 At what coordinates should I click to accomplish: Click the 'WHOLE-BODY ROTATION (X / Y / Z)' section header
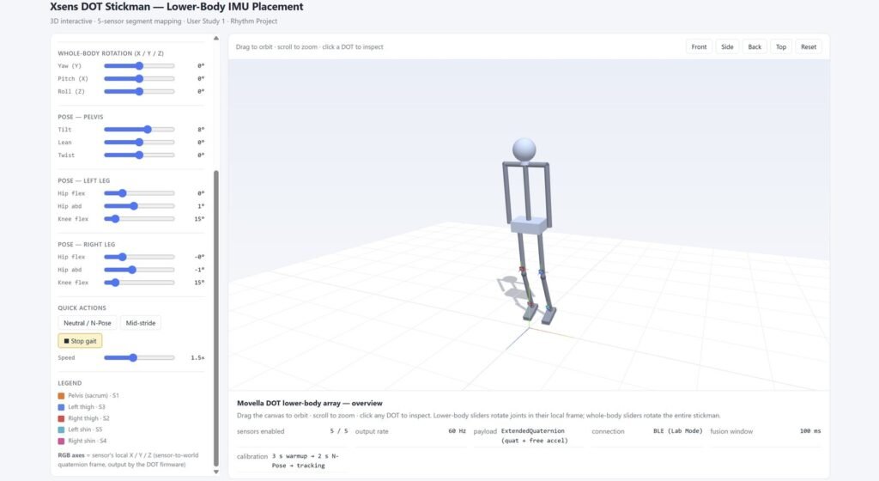(x=111, y=53)
